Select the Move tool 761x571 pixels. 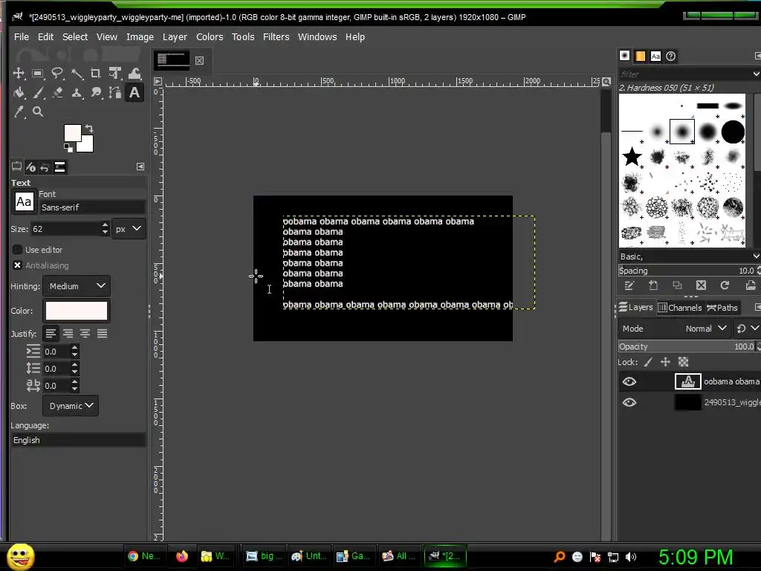(19, 74)
